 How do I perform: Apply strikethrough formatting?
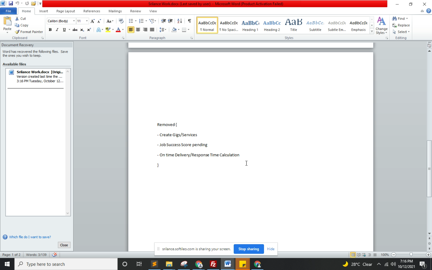coord(75,30)
